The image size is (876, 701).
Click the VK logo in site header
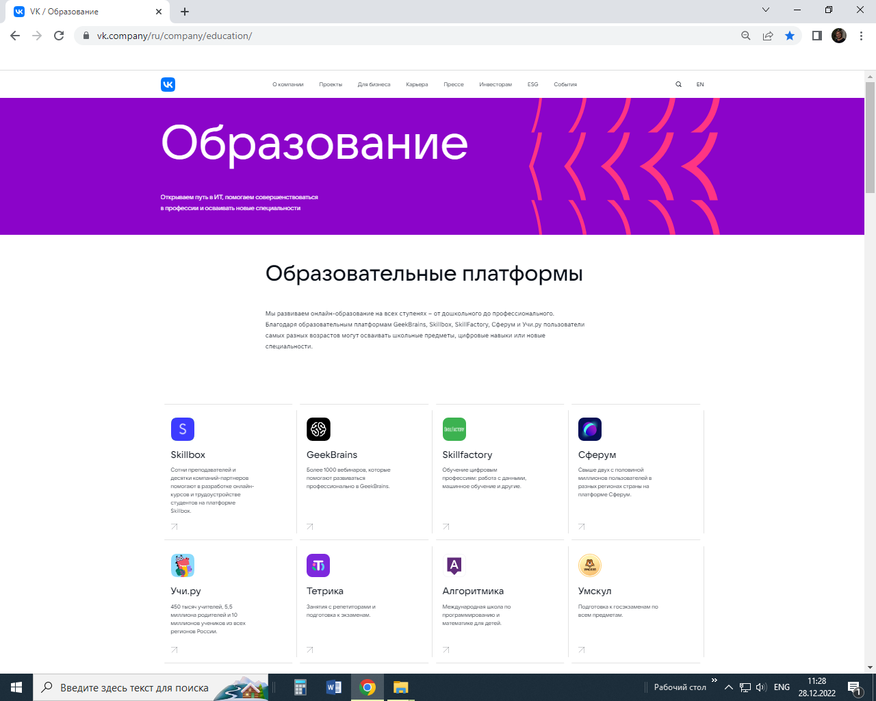(x=168, y=84)
